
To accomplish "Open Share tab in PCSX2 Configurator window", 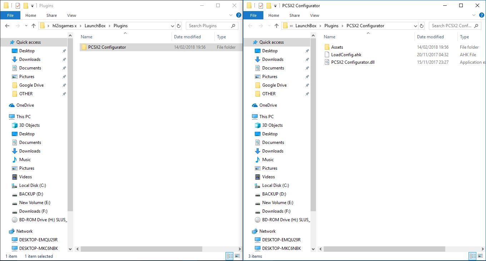I will coord(294,15).
